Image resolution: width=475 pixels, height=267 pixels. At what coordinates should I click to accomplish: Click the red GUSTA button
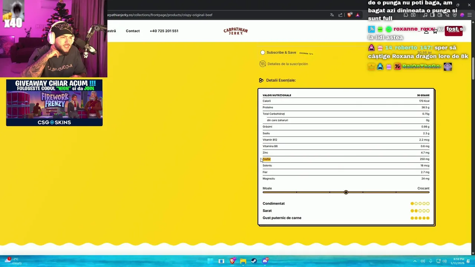pyautogui.click(x=453, y=31)
